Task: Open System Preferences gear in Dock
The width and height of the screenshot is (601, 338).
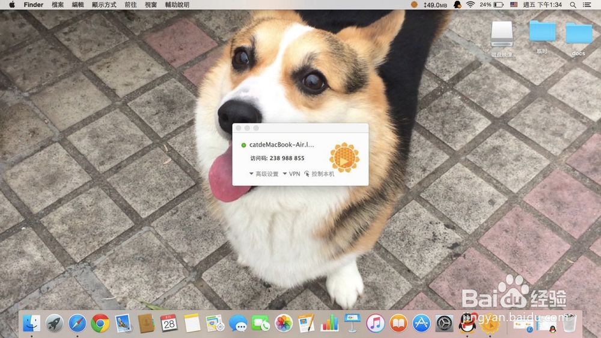Action: (x=444, y=323)
